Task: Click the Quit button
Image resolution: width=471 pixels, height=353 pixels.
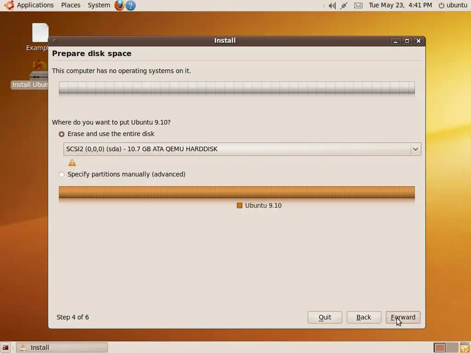Action: 325,317
